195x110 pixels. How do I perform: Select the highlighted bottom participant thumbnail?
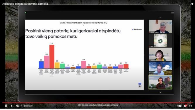[160, 82]
